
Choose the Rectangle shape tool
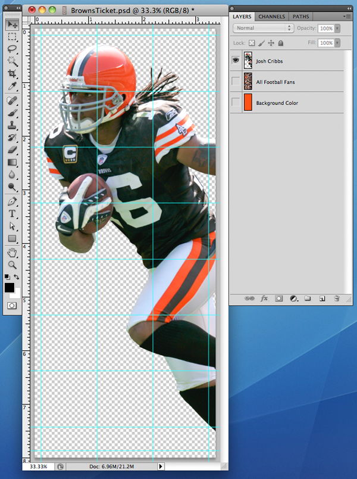pos(12,238)
